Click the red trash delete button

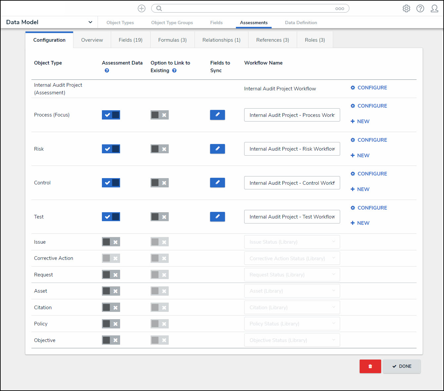tap(370, 366)
